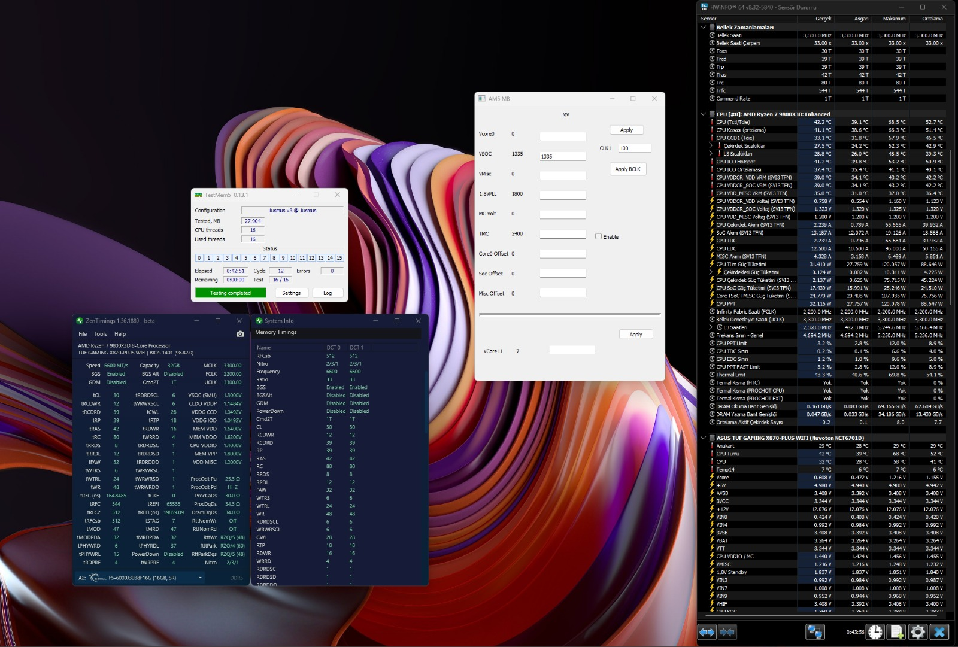Click bottom Apply button near VCore LL
This screenshot has height=647, width=958.
[x=636, y=335]
